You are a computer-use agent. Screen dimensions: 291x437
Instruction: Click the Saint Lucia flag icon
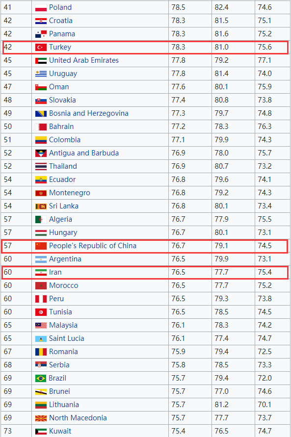pyautogui.click(x=41, y=338)
